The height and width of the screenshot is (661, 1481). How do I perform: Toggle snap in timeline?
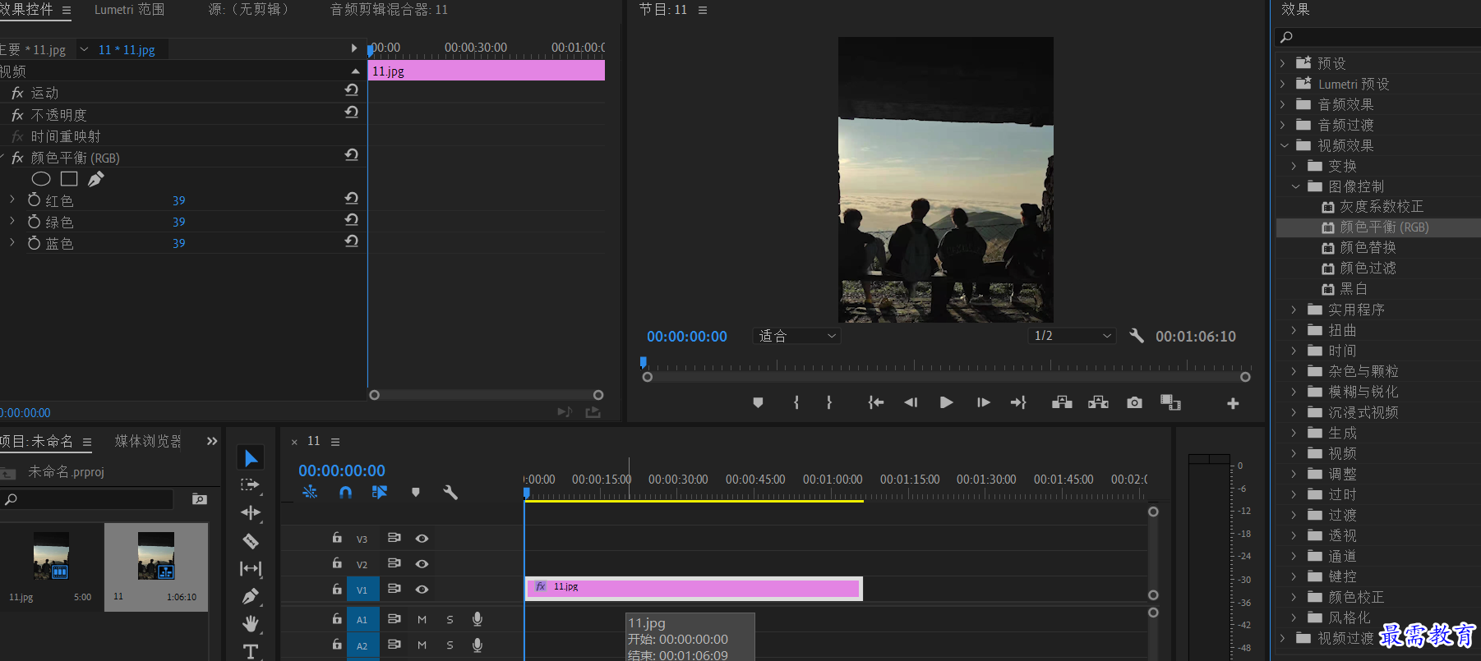click(x=345, y=493)
